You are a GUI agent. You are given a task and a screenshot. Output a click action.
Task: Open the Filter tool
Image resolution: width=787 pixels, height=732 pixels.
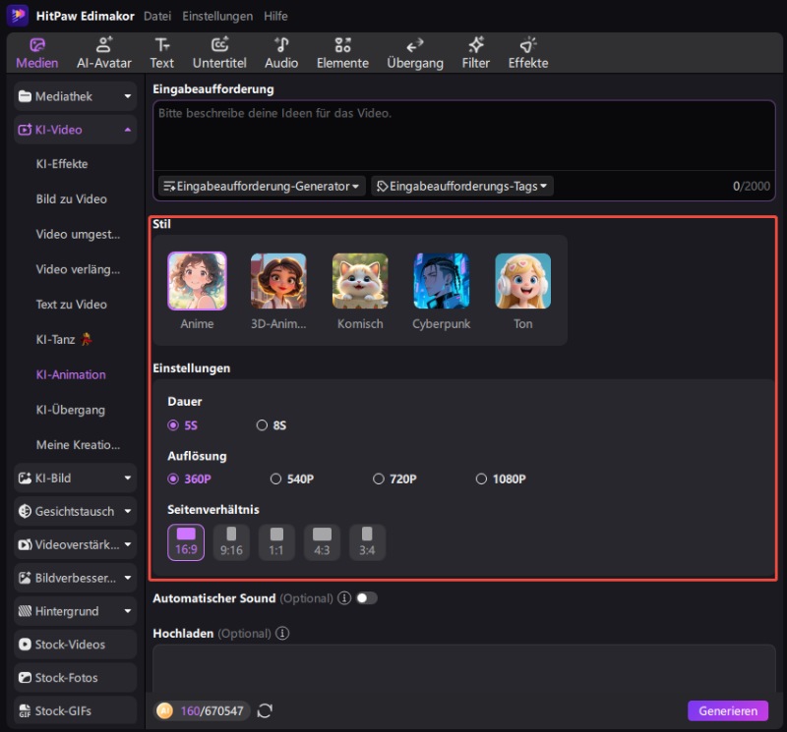click(x=475, y=53)
